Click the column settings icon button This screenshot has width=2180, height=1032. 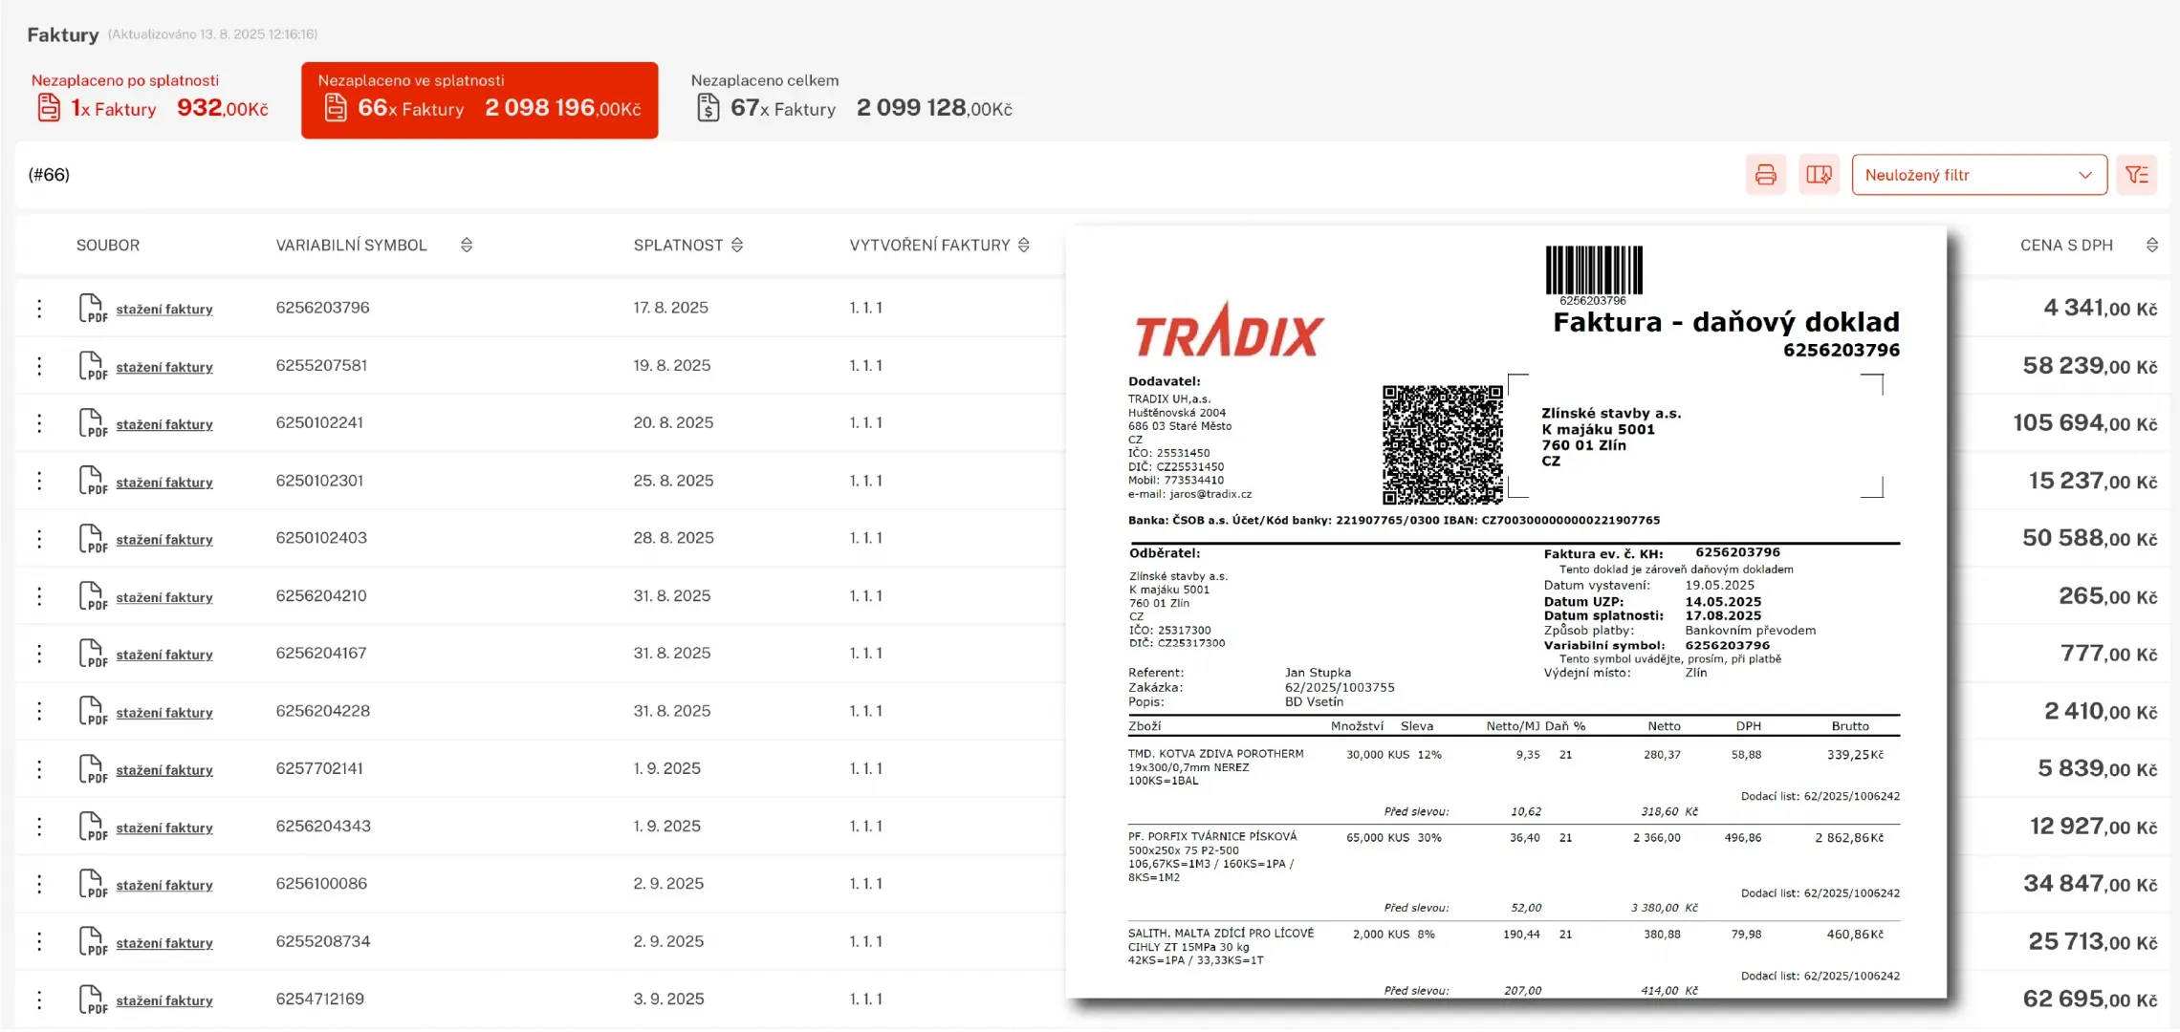click(1819, 175)
